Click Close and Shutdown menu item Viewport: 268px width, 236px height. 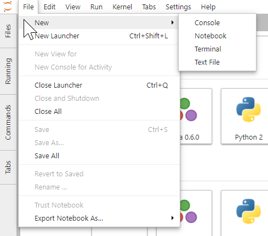[x=99, y=98]
